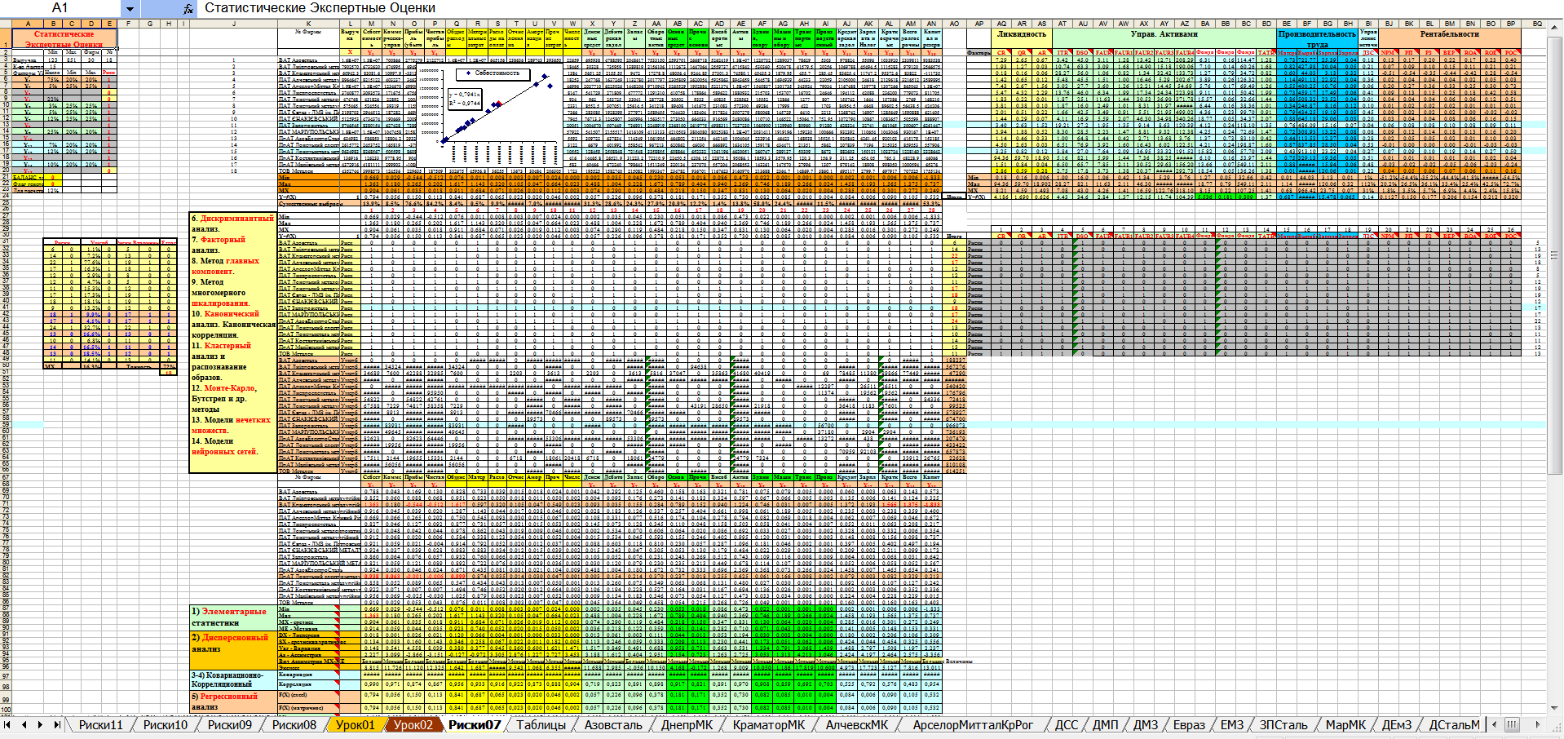Viewport: 1564px width, 739px height.
Task: Click the horizontal scrollbar thumb
Action: [1513, 724]
